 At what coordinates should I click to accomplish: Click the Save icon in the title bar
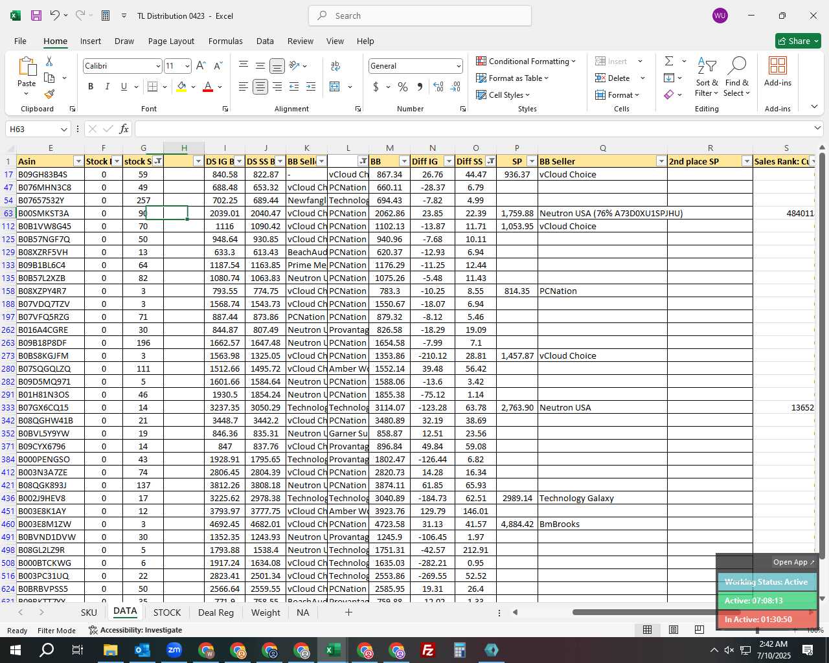[36, 16]
